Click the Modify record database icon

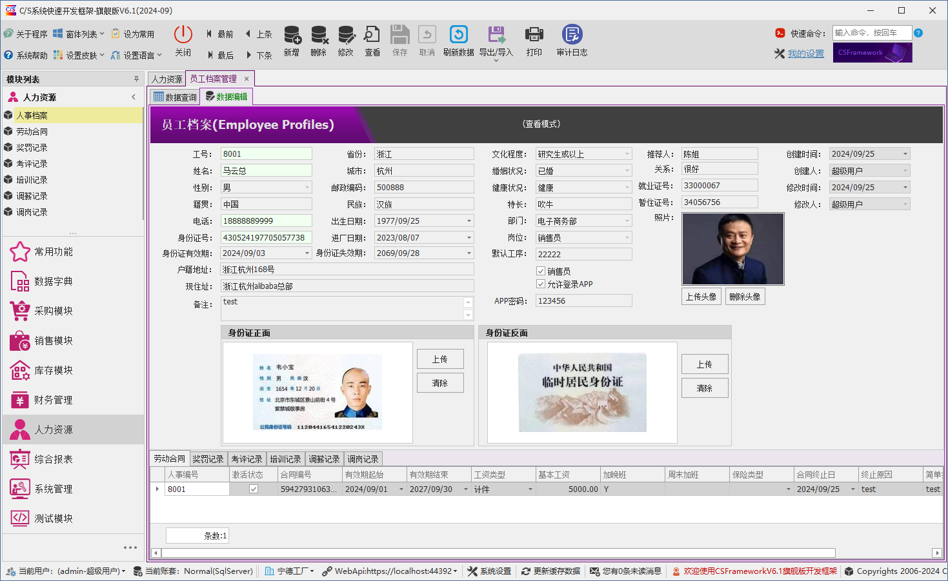tap(346, 34)
